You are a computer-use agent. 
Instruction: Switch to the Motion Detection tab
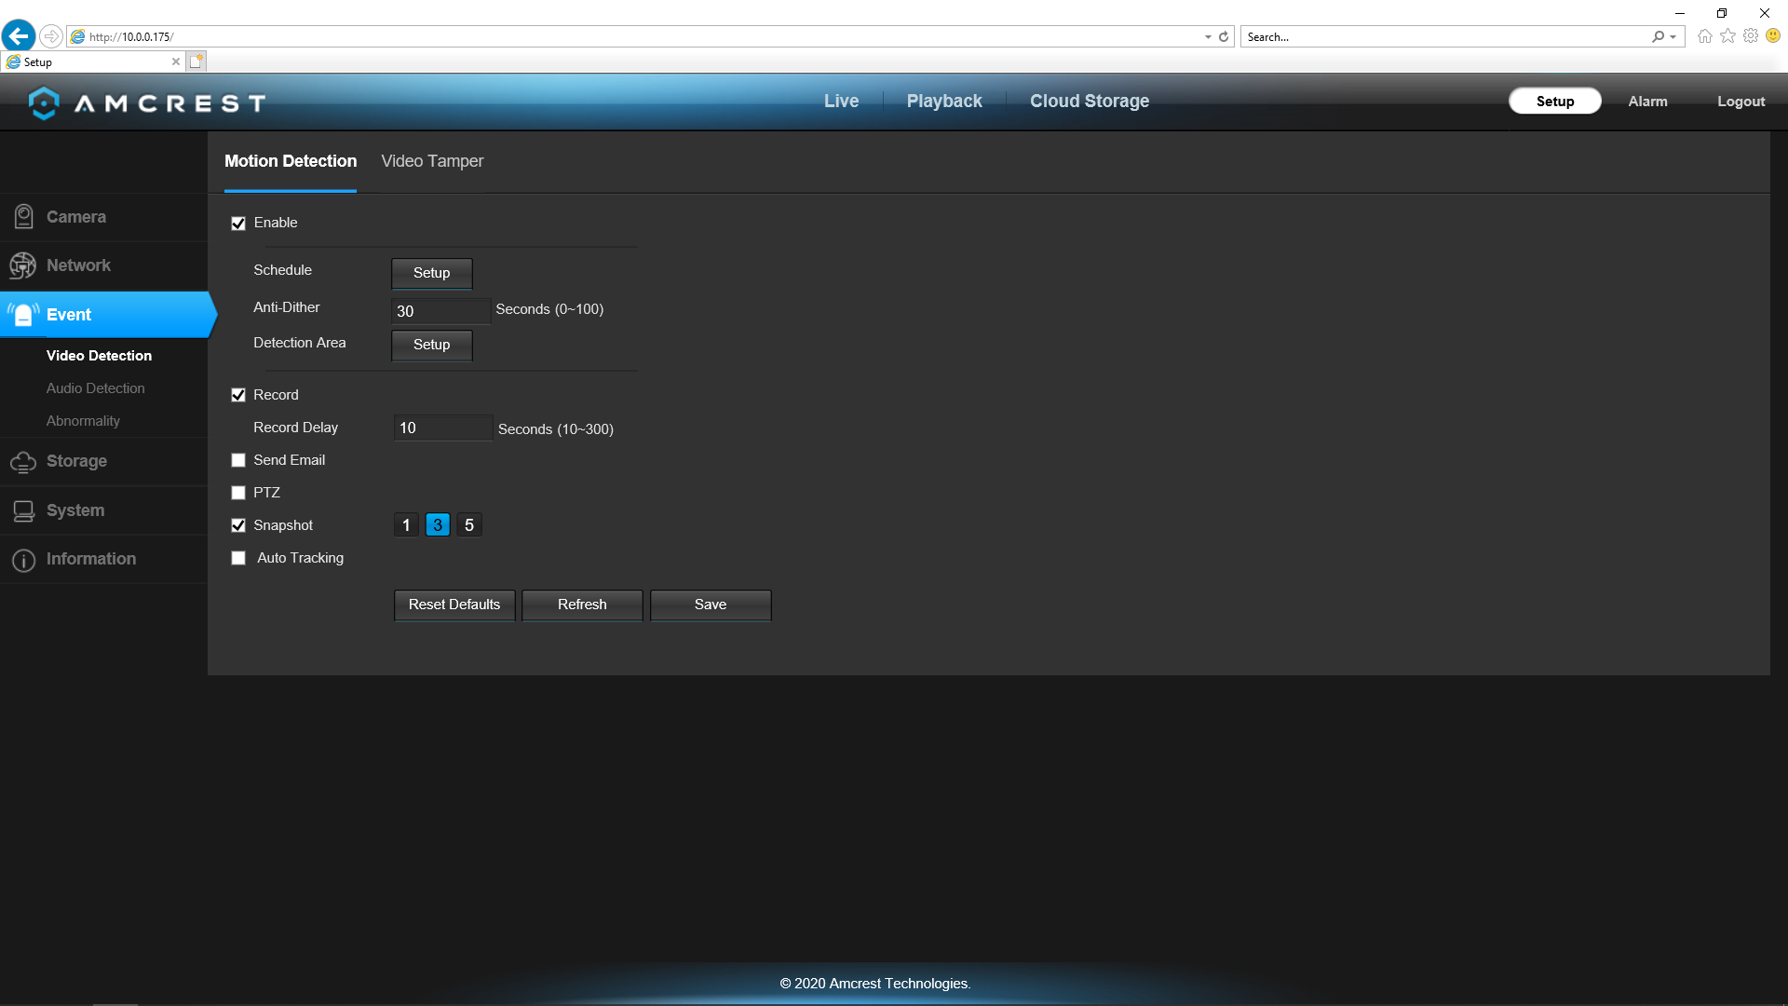[x=291, y=161]
